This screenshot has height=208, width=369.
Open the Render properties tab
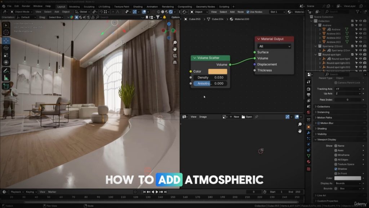tap(308, 89)
